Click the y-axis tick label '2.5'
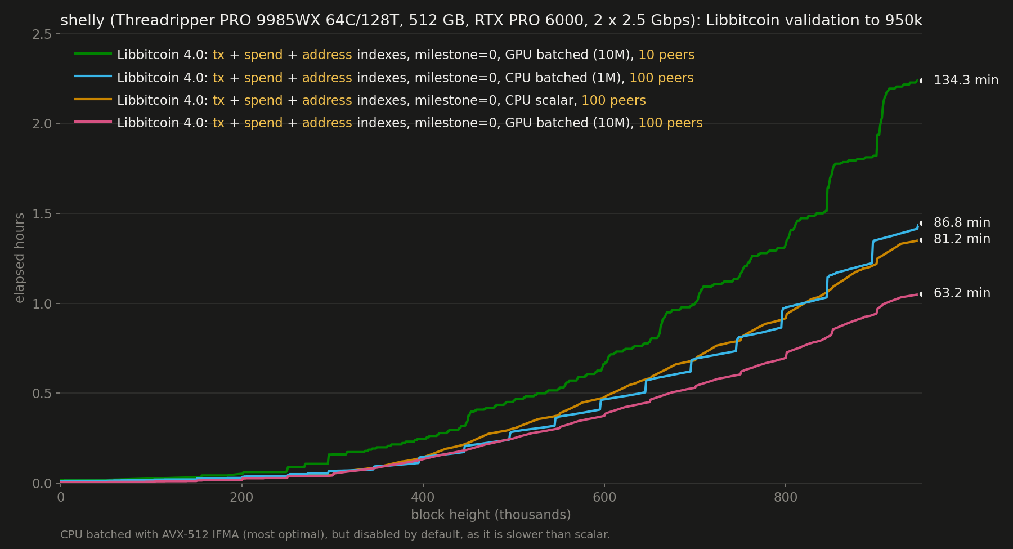The height and width of the screenshot is (549, 1013). (x=42, y=34)
